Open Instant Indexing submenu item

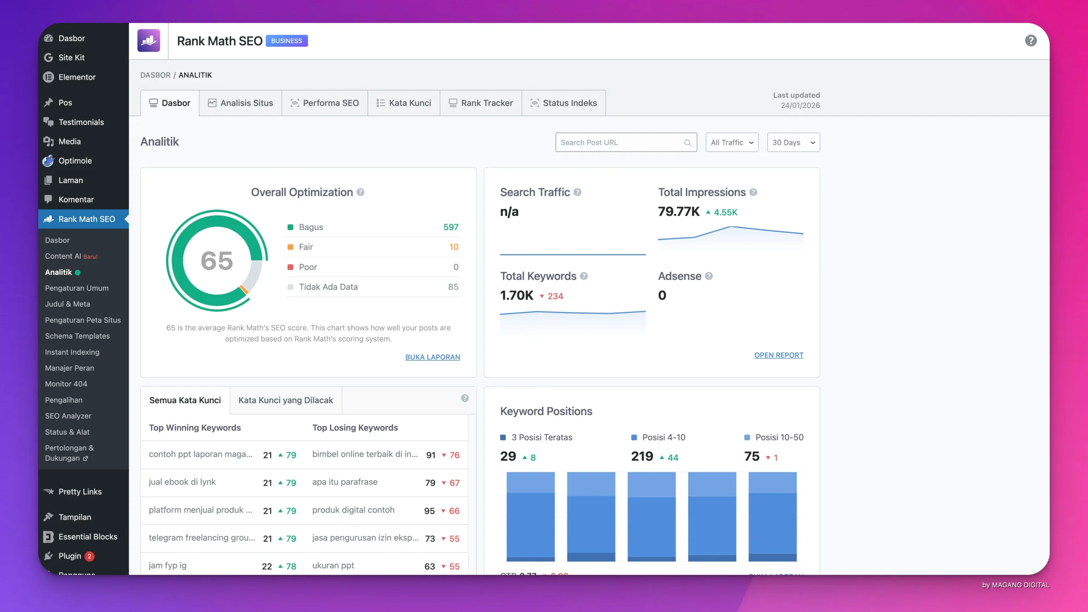(72, 352)
